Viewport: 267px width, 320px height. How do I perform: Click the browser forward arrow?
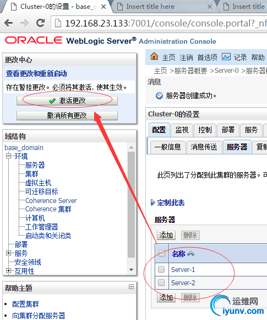click(x=24, y=23)
